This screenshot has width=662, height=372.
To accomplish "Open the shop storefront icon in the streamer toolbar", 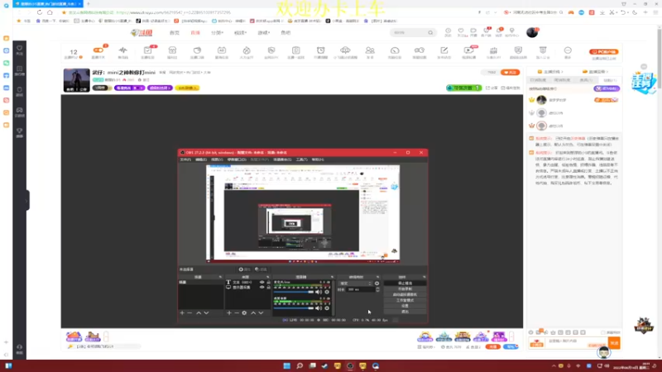I will (172, 50).
